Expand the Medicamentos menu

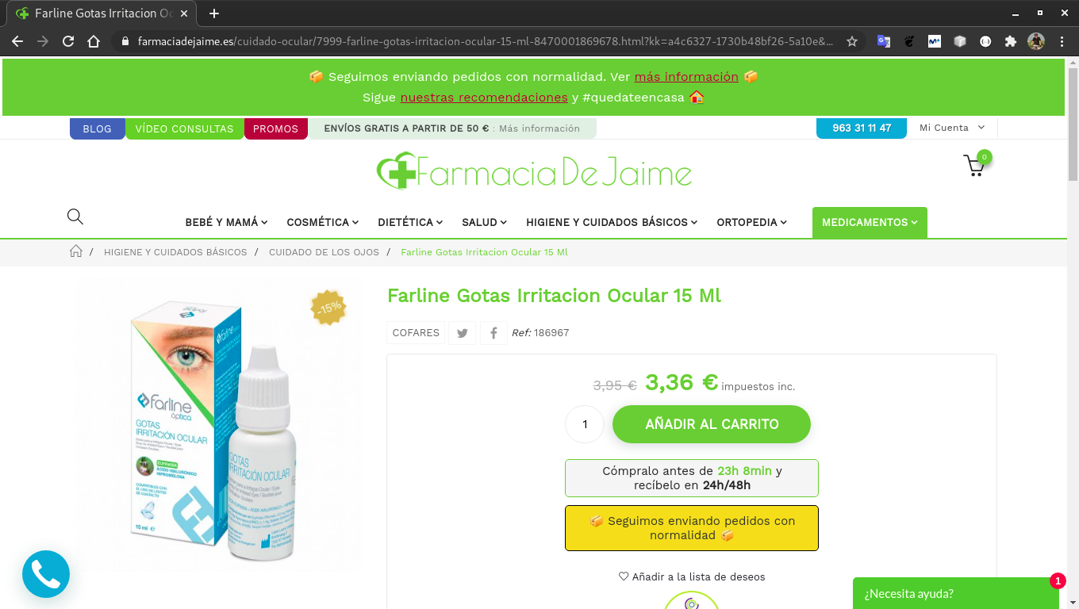[870, 222]
